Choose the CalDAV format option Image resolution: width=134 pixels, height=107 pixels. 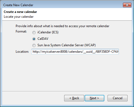[34, 39]
